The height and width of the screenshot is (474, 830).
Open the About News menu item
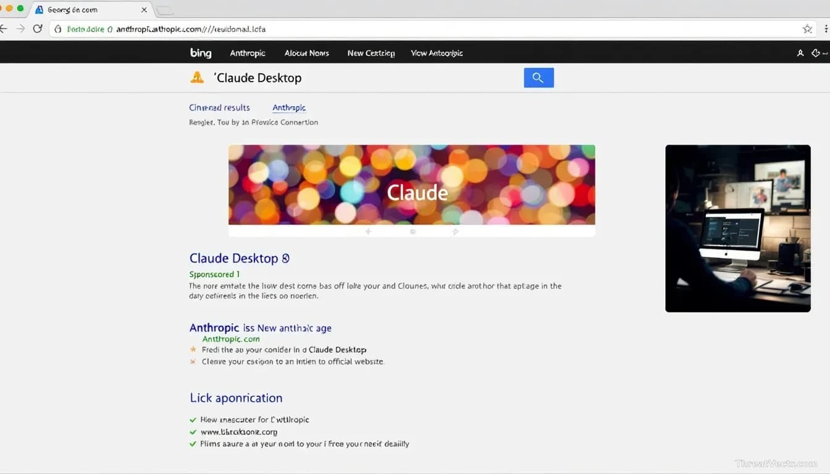307,53
